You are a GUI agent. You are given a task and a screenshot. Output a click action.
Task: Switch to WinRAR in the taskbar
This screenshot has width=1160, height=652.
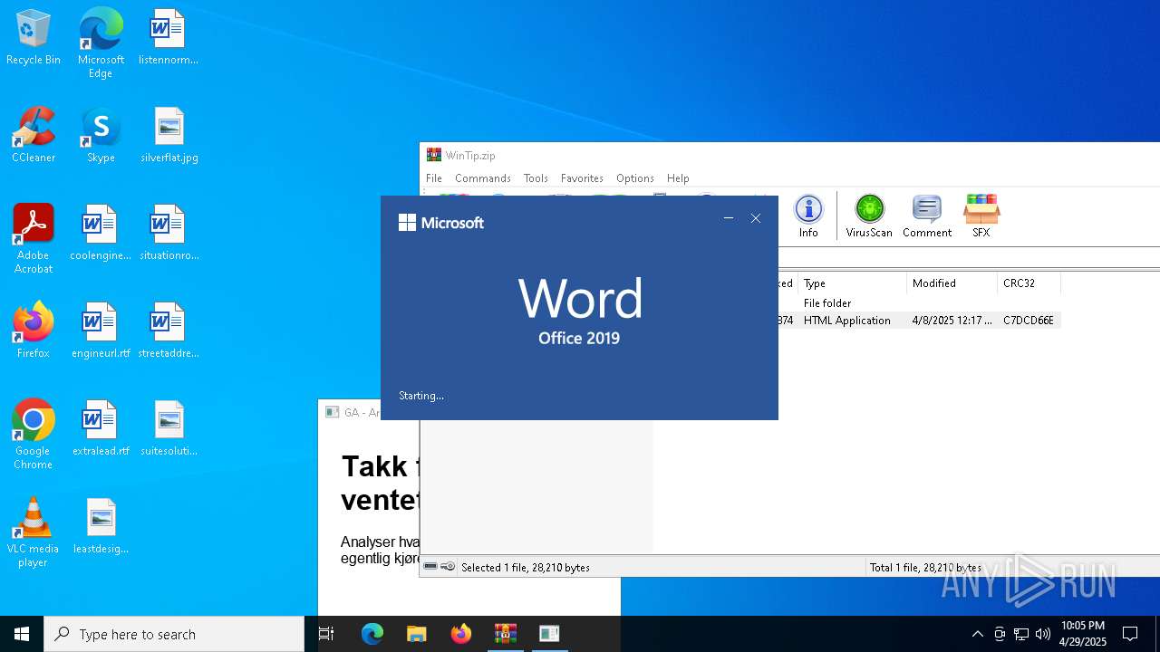(505, 634)
